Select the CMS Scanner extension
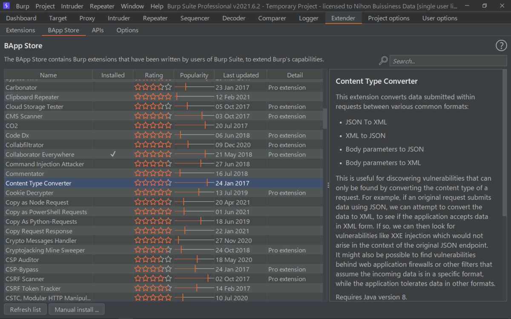 164,116
